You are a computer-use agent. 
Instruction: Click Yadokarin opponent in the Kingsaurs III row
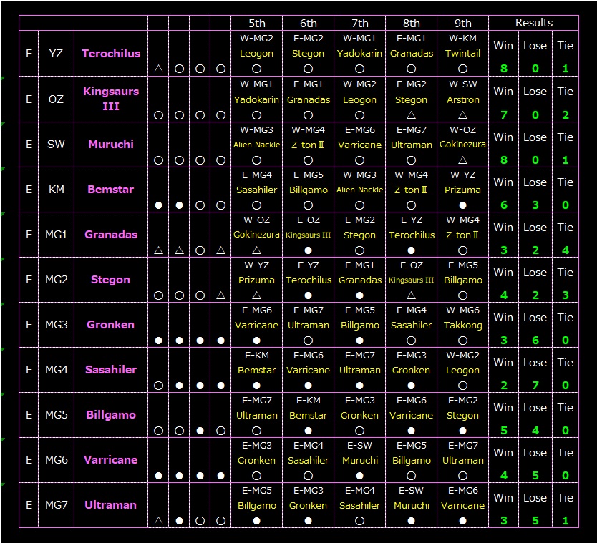(256, 99)
